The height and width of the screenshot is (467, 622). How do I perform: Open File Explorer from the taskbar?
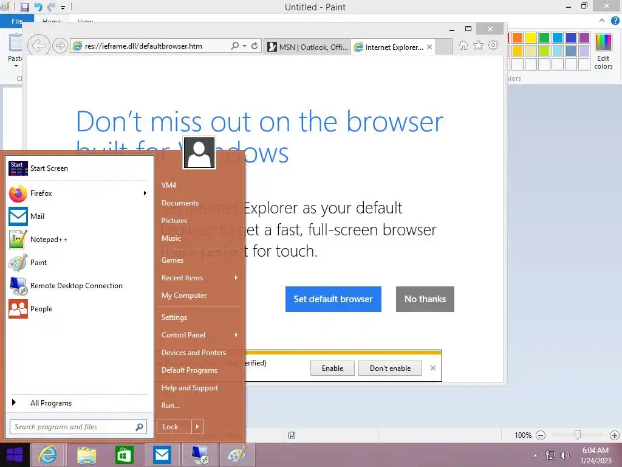(86, 455)
